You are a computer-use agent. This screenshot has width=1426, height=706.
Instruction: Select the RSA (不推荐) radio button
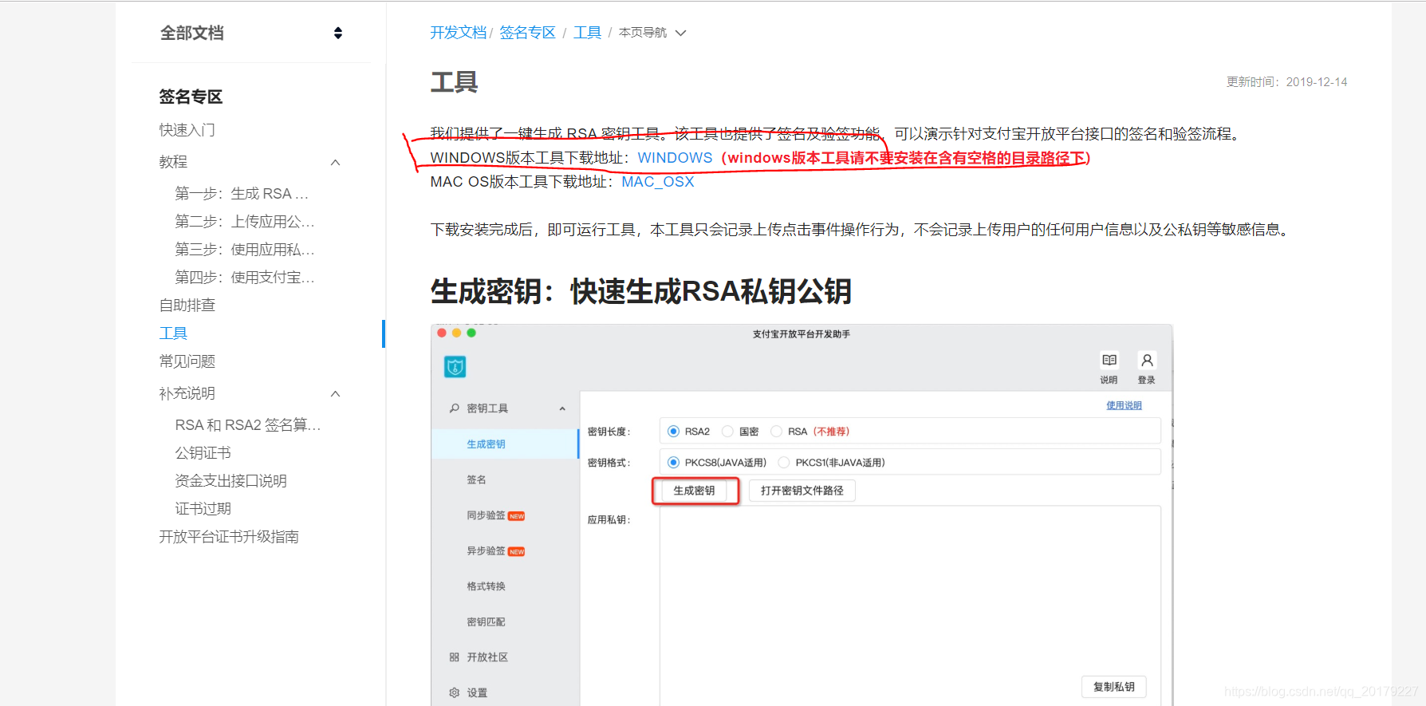[x=776, y=432]
